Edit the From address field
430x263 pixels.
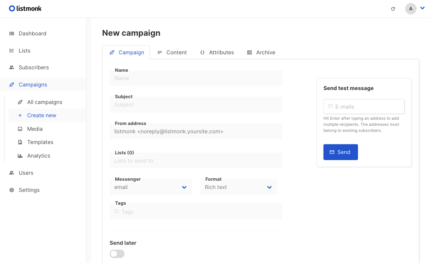coord(196,131)
